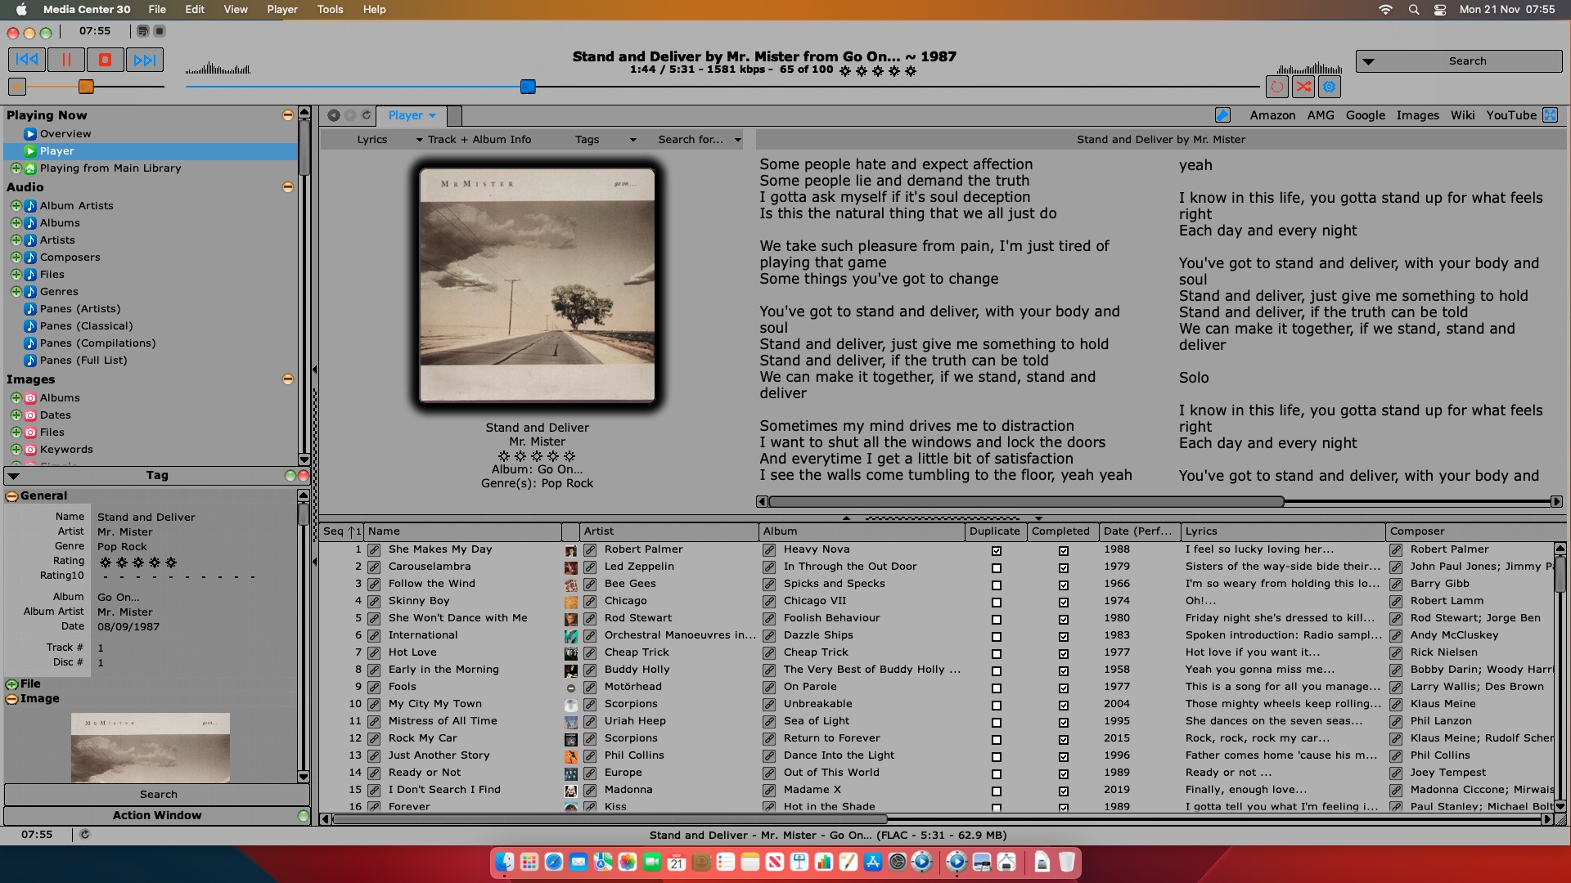Open Launchpad from the Dock
This screenshot has width=1571, height=883.
click(529, 862)
